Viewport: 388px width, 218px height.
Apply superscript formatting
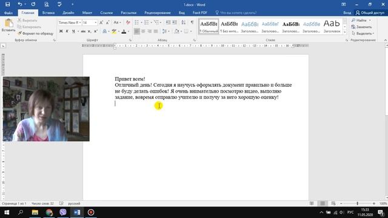tap(96, 31)
